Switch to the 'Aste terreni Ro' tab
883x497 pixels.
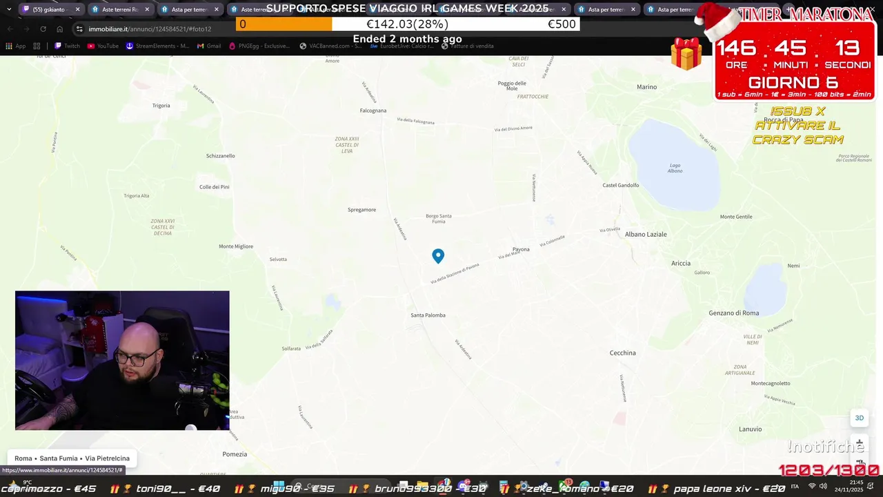[119, 10]
